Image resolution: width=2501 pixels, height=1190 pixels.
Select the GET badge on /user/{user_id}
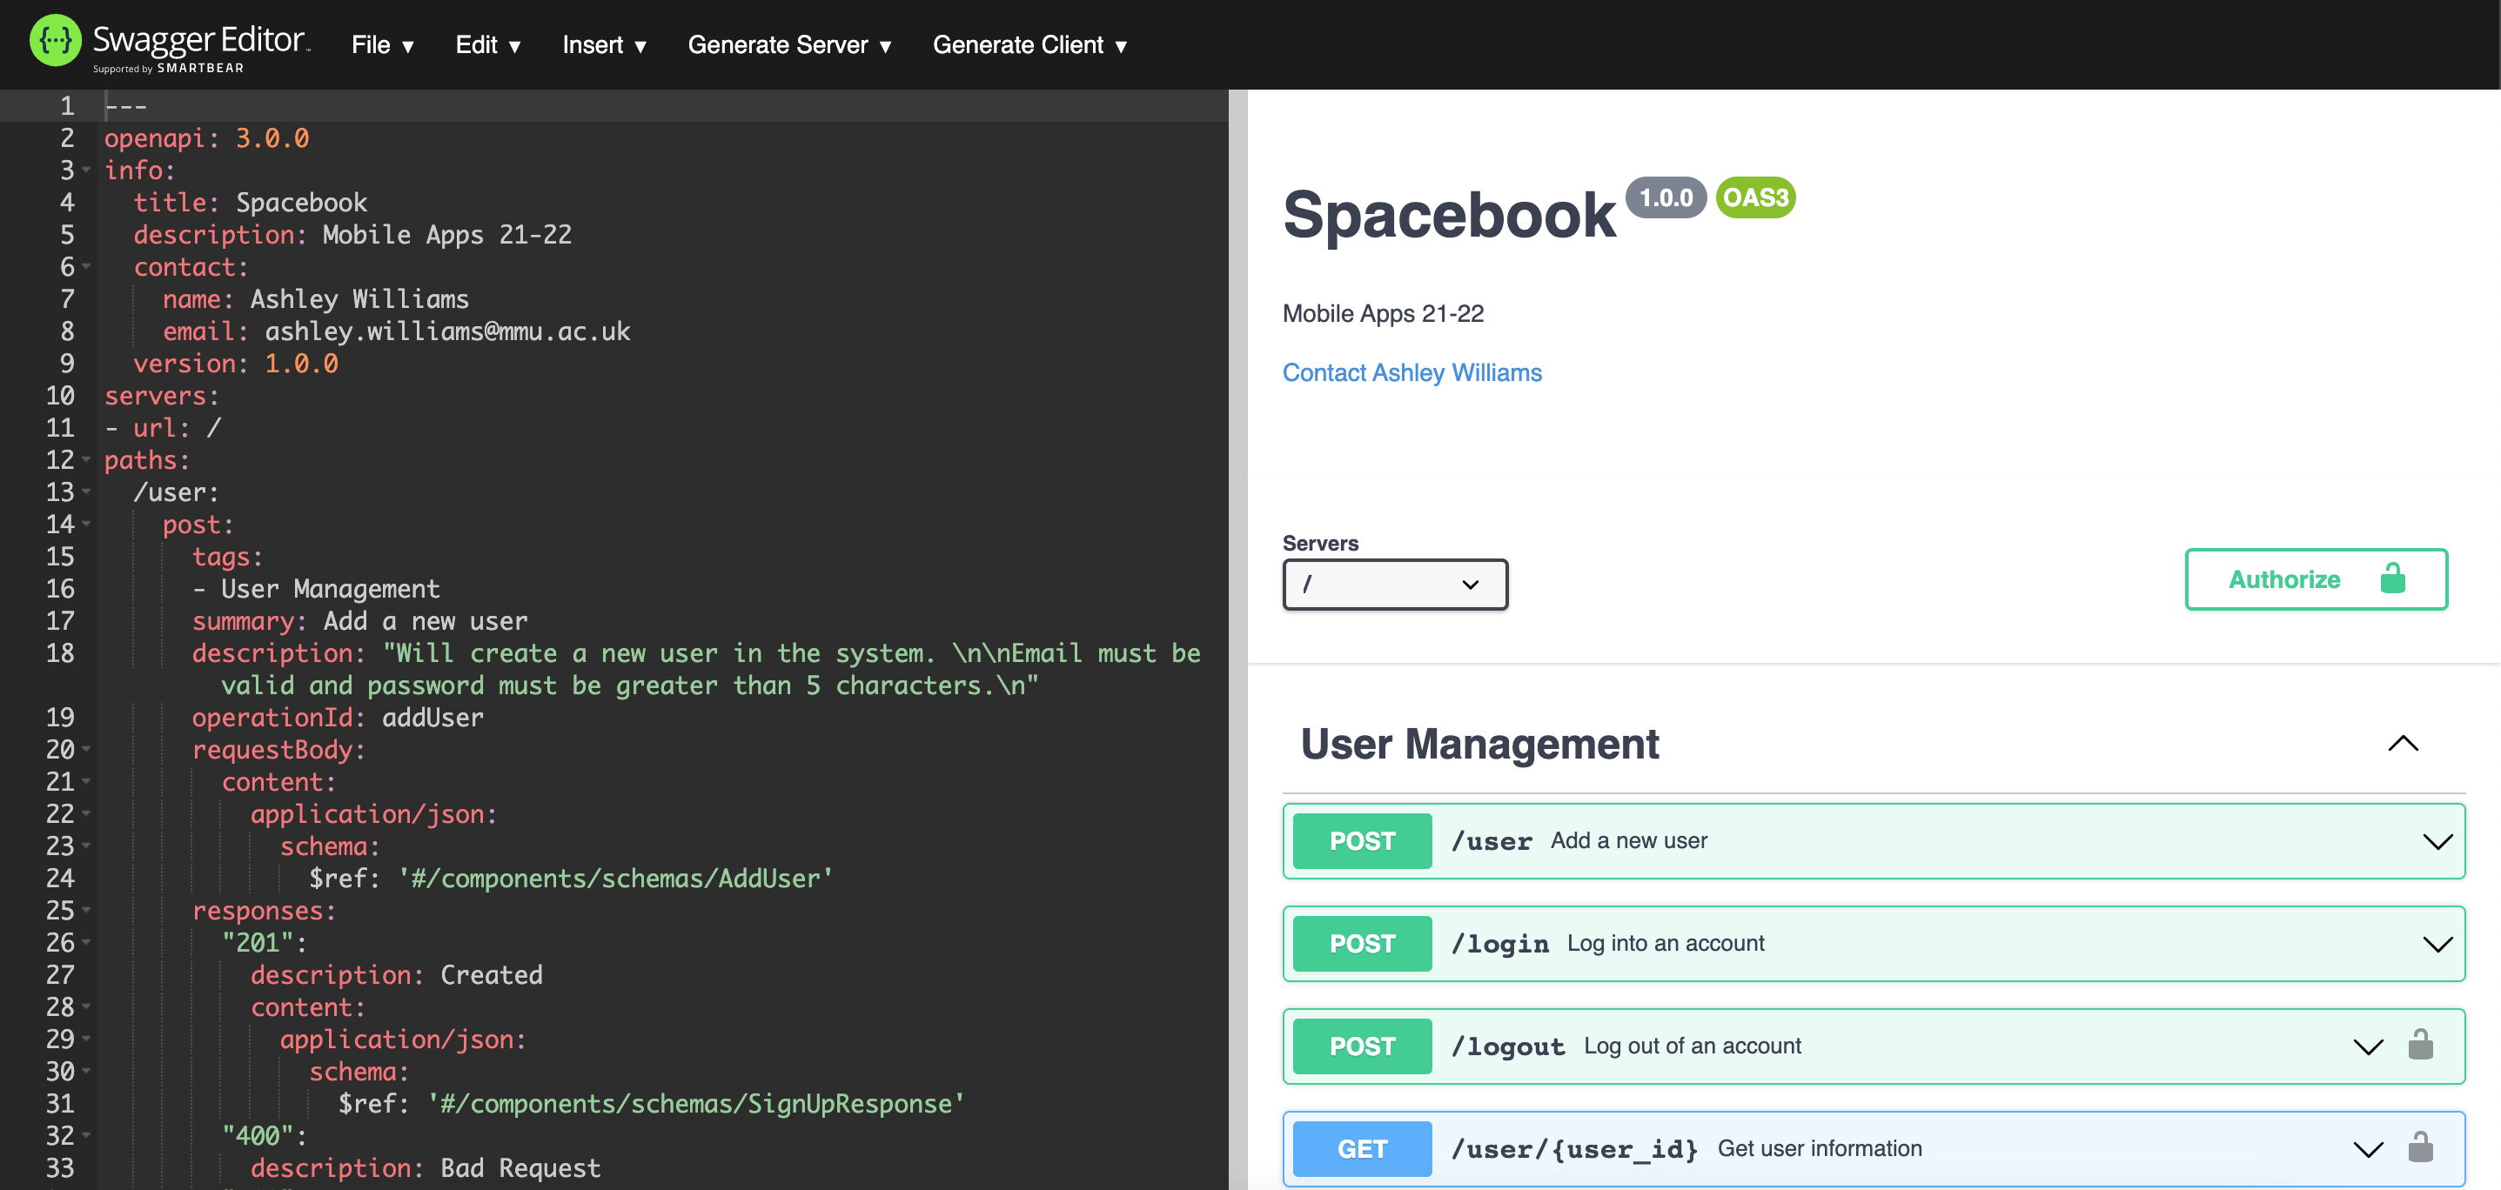coord(1361,1148)
